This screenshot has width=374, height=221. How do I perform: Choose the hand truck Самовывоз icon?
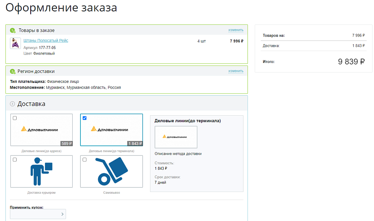(112, 171)
